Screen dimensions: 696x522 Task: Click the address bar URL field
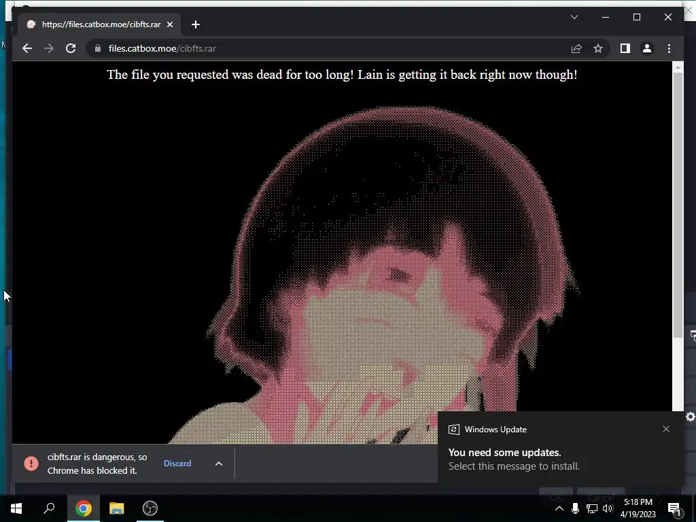click(326, 48)
